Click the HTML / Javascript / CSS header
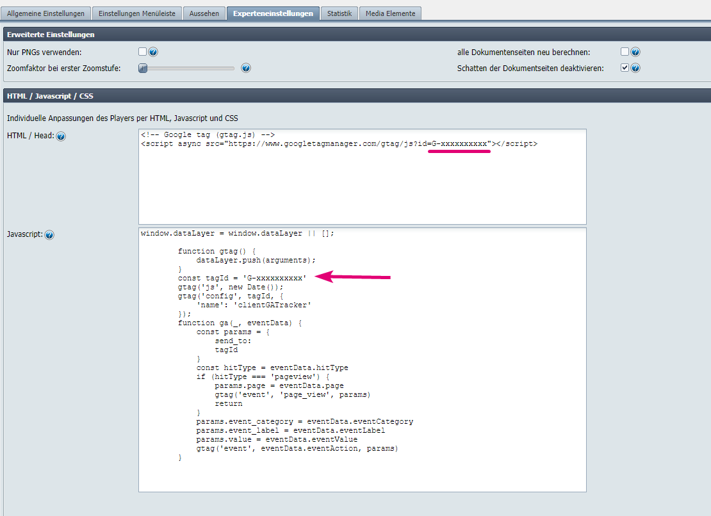711x516 pixels. 357,96
